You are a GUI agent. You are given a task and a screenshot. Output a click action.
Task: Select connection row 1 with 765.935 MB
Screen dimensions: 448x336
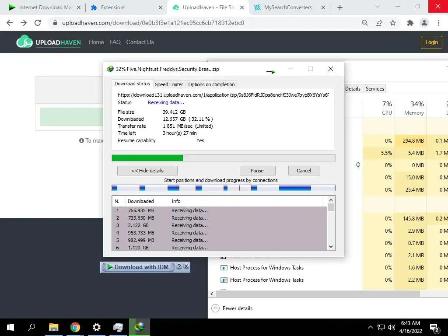[x=220, y=210]
